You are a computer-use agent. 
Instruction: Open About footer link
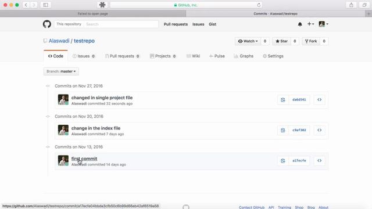[323, 207]
